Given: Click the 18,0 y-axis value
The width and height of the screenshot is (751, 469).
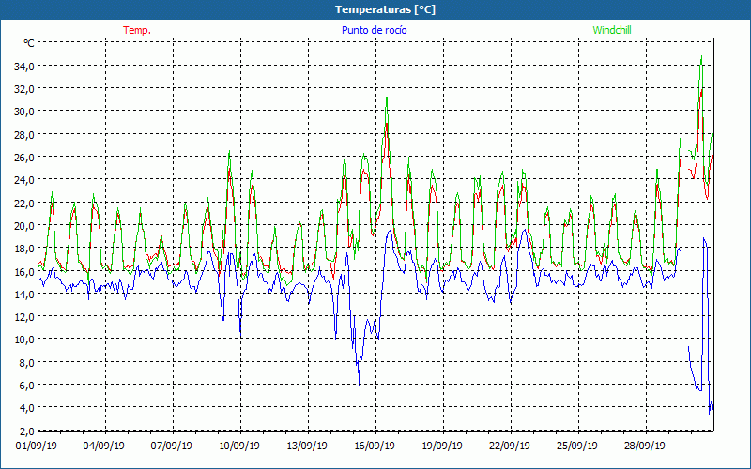Looking at the screenshot, I should (x=24, y=249).
